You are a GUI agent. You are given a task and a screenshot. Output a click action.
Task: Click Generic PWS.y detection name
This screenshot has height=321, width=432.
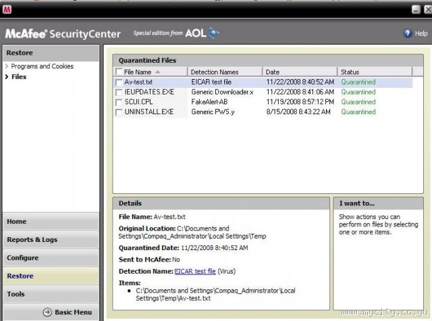coord(213,112)
